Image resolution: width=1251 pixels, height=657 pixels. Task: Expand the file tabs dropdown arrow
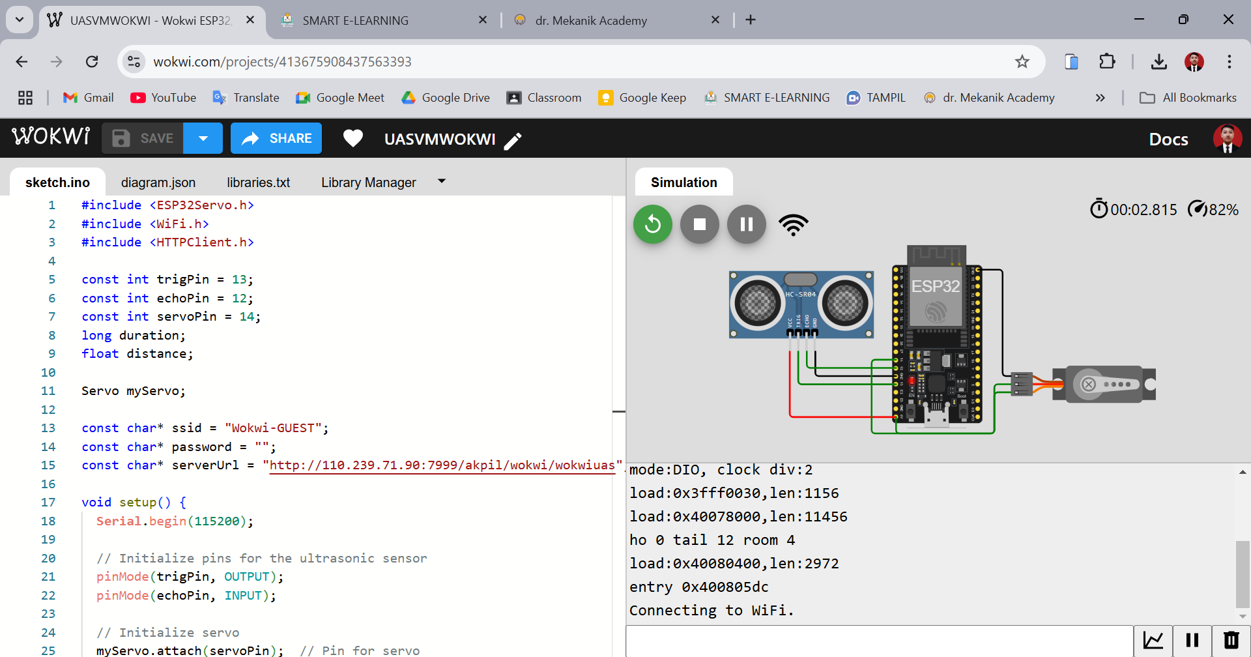pos(442,181)
